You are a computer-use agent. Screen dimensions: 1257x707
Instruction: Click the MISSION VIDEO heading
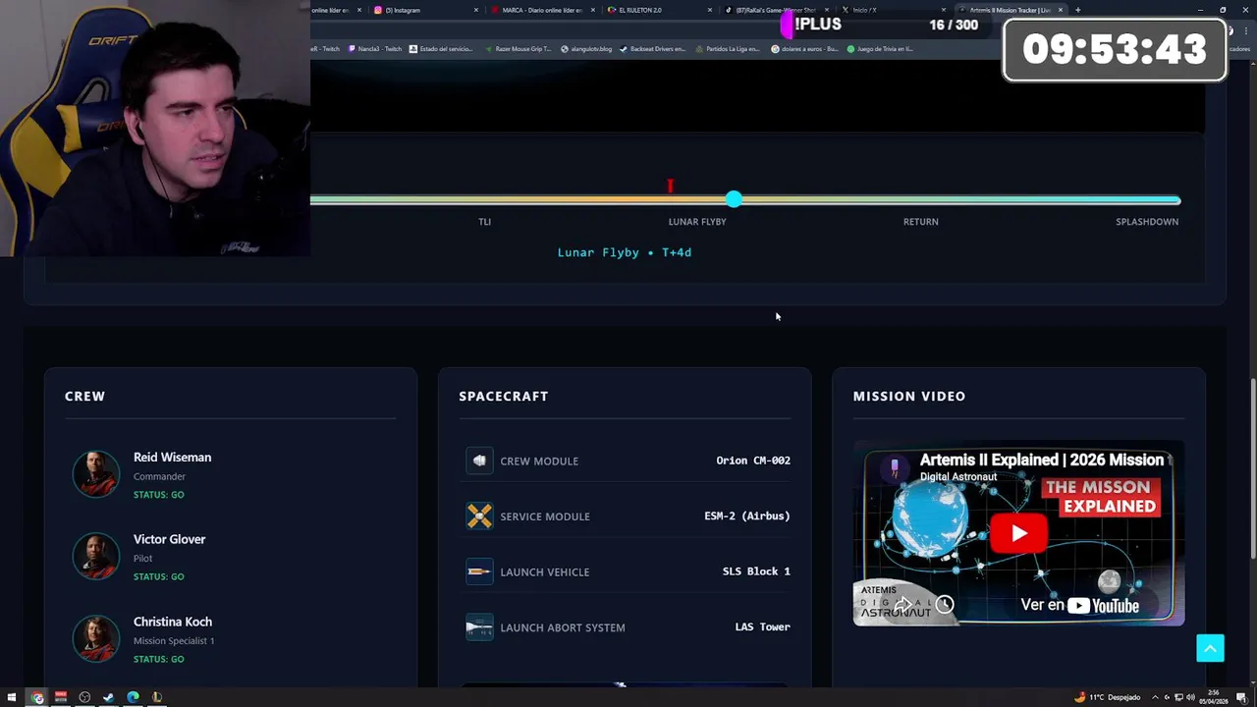pyautogui.click(x=909, y=396)
